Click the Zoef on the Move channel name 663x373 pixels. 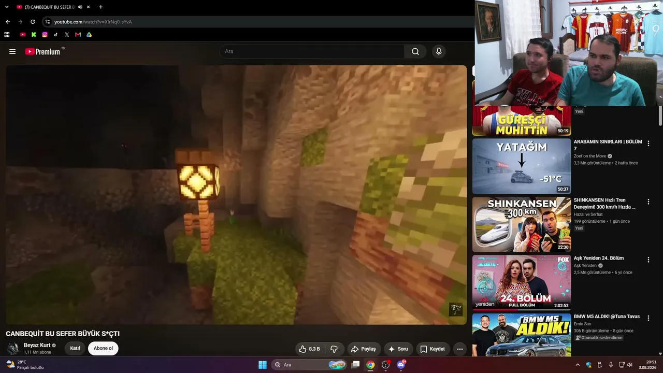(590, 156)
